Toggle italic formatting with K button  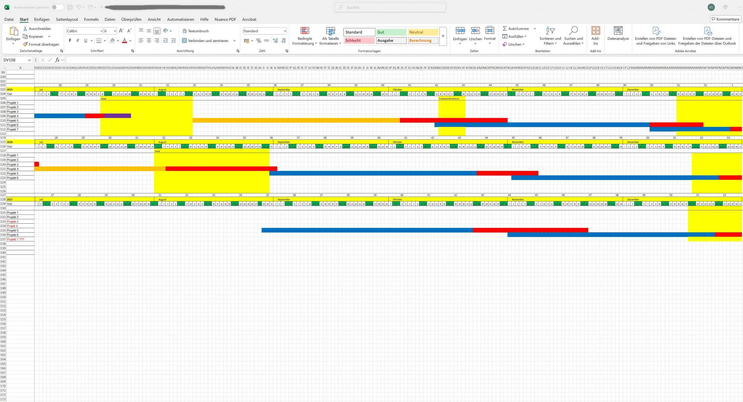(x=78, y=41)
